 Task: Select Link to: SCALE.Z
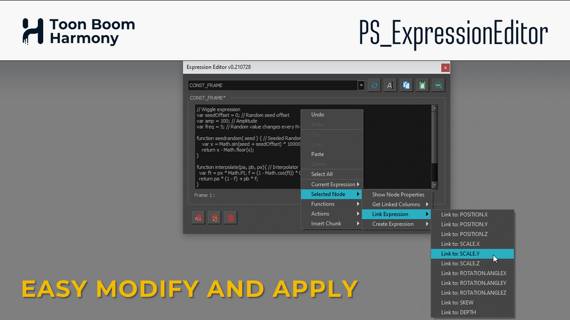pyautogui.click(x=472, y=263)
